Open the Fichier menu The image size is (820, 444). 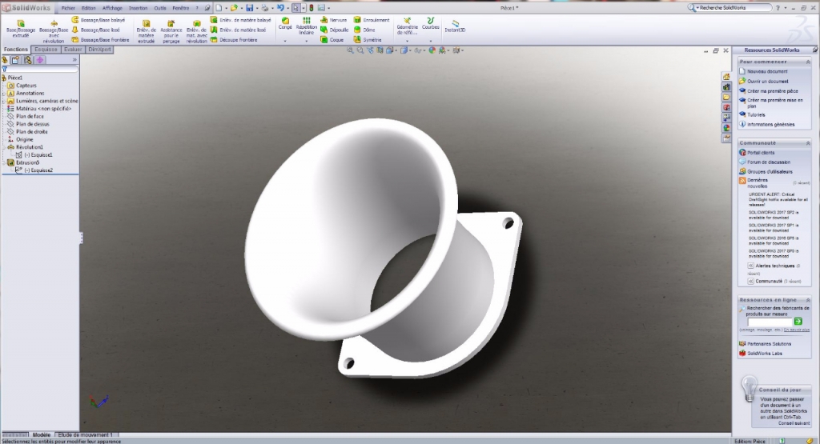(68, 8)
